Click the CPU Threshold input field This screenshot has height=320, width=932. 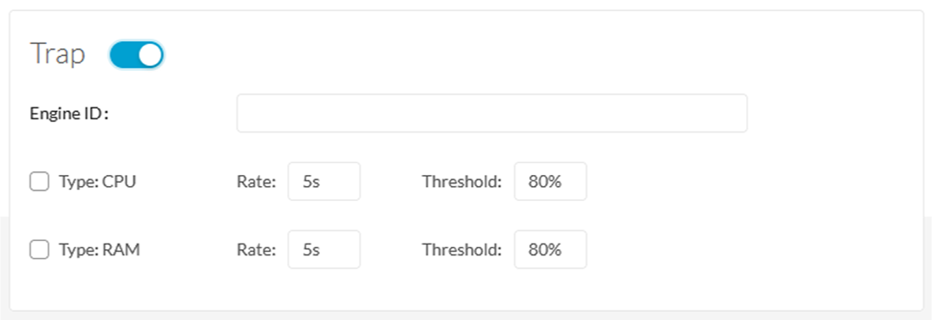tap(550, 182)
